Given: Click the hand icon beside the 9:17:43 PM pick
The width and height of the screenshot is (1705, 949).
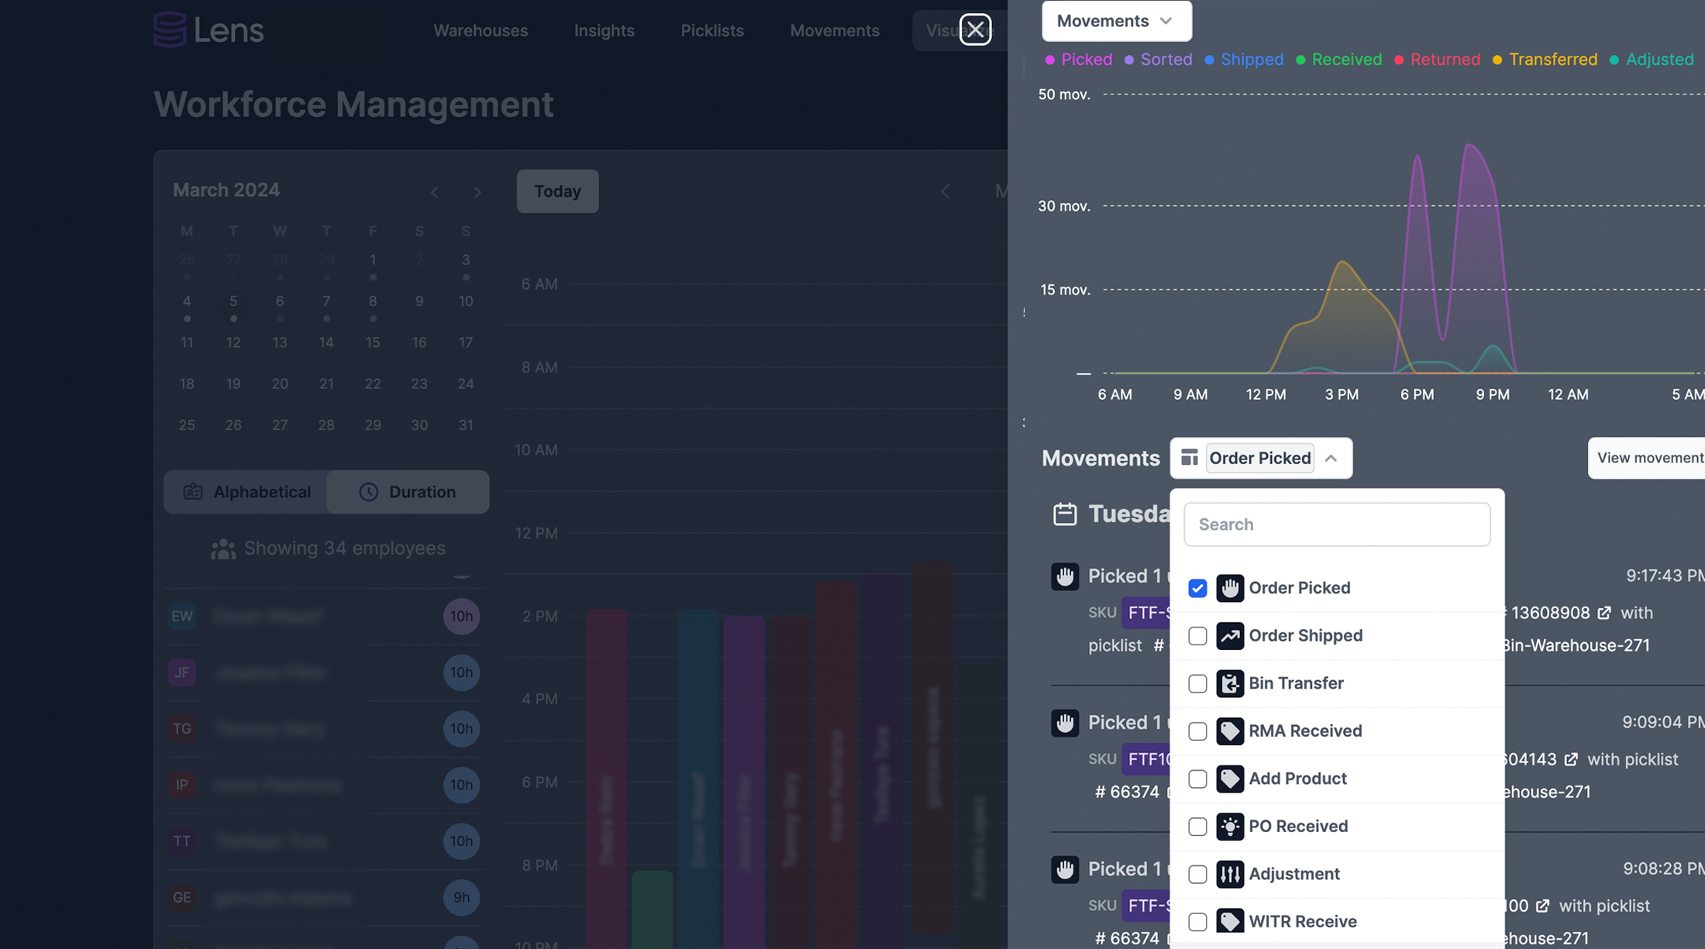Looking at the screenshot, I should [x=1066, y=576].
